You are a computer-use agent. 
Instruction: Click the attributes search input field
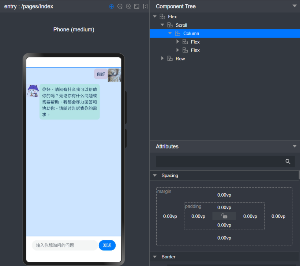pos(220,161)
